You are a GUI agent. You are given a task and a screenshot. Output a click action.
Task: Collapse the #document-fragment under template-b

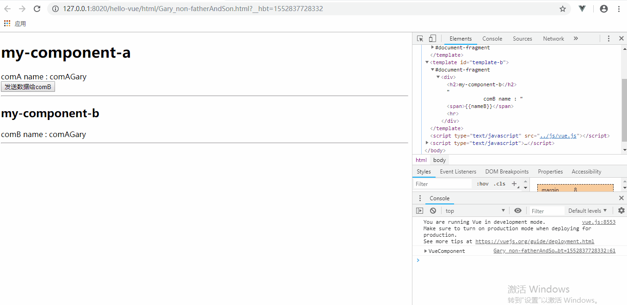tap(432, 70)
